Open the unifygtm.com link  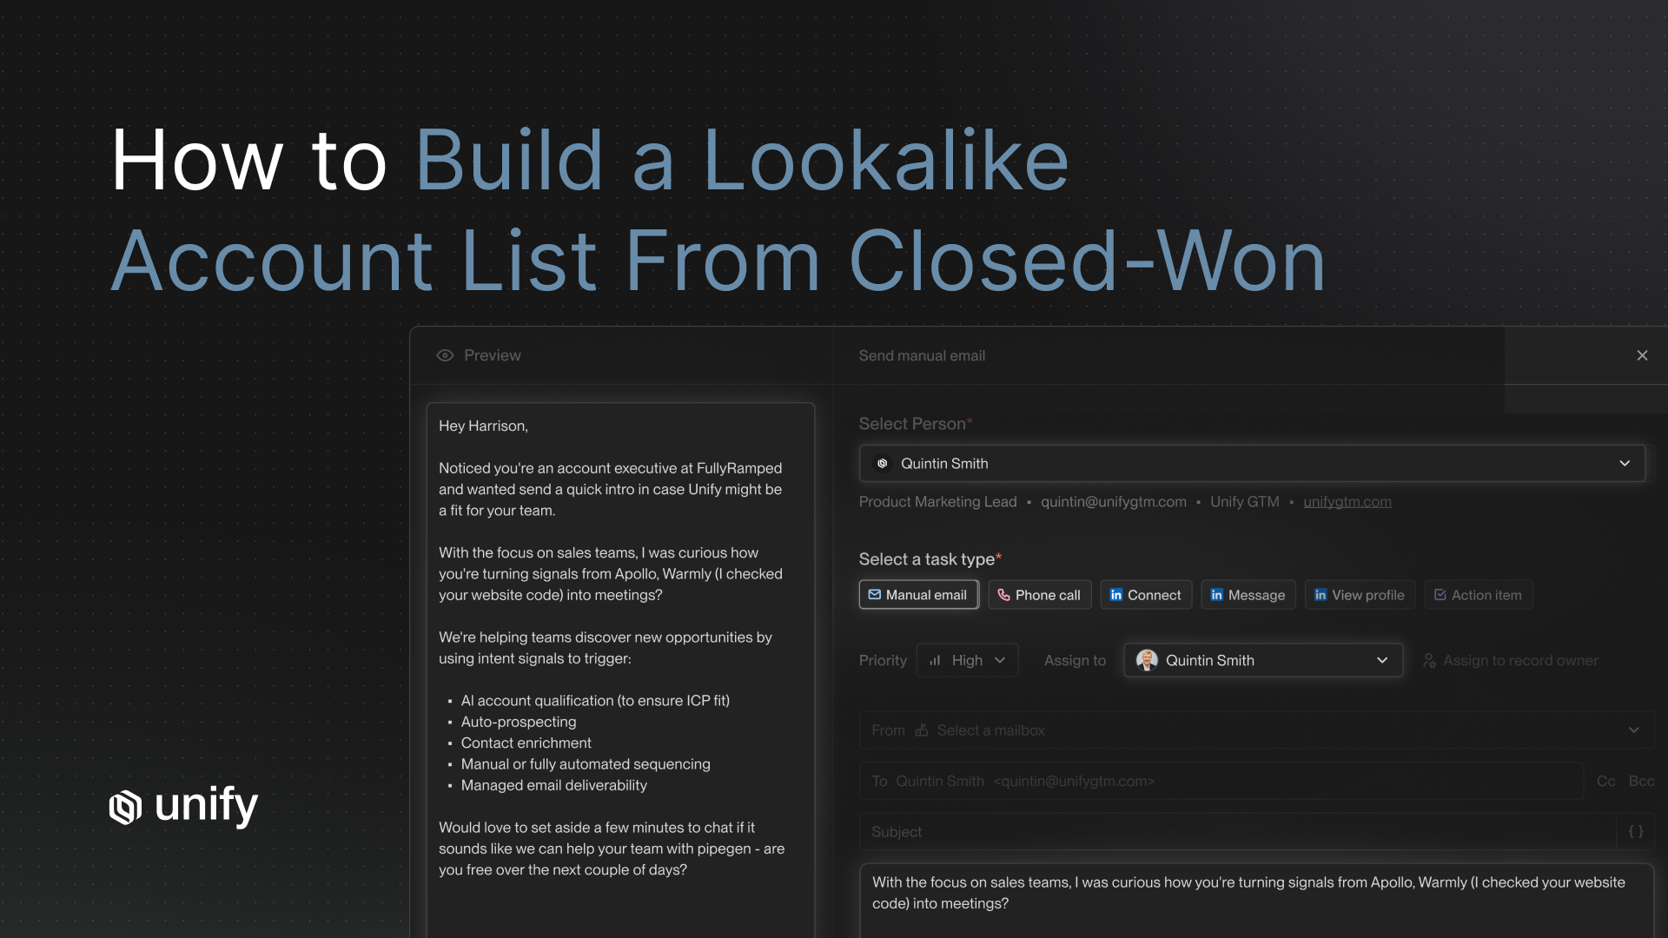point(1347,502)
